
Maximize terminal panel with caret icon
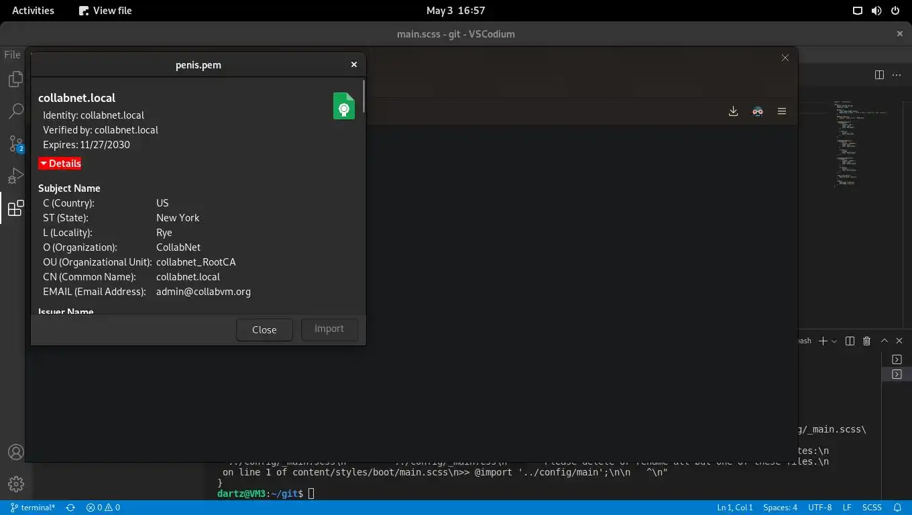coord(884,341)
